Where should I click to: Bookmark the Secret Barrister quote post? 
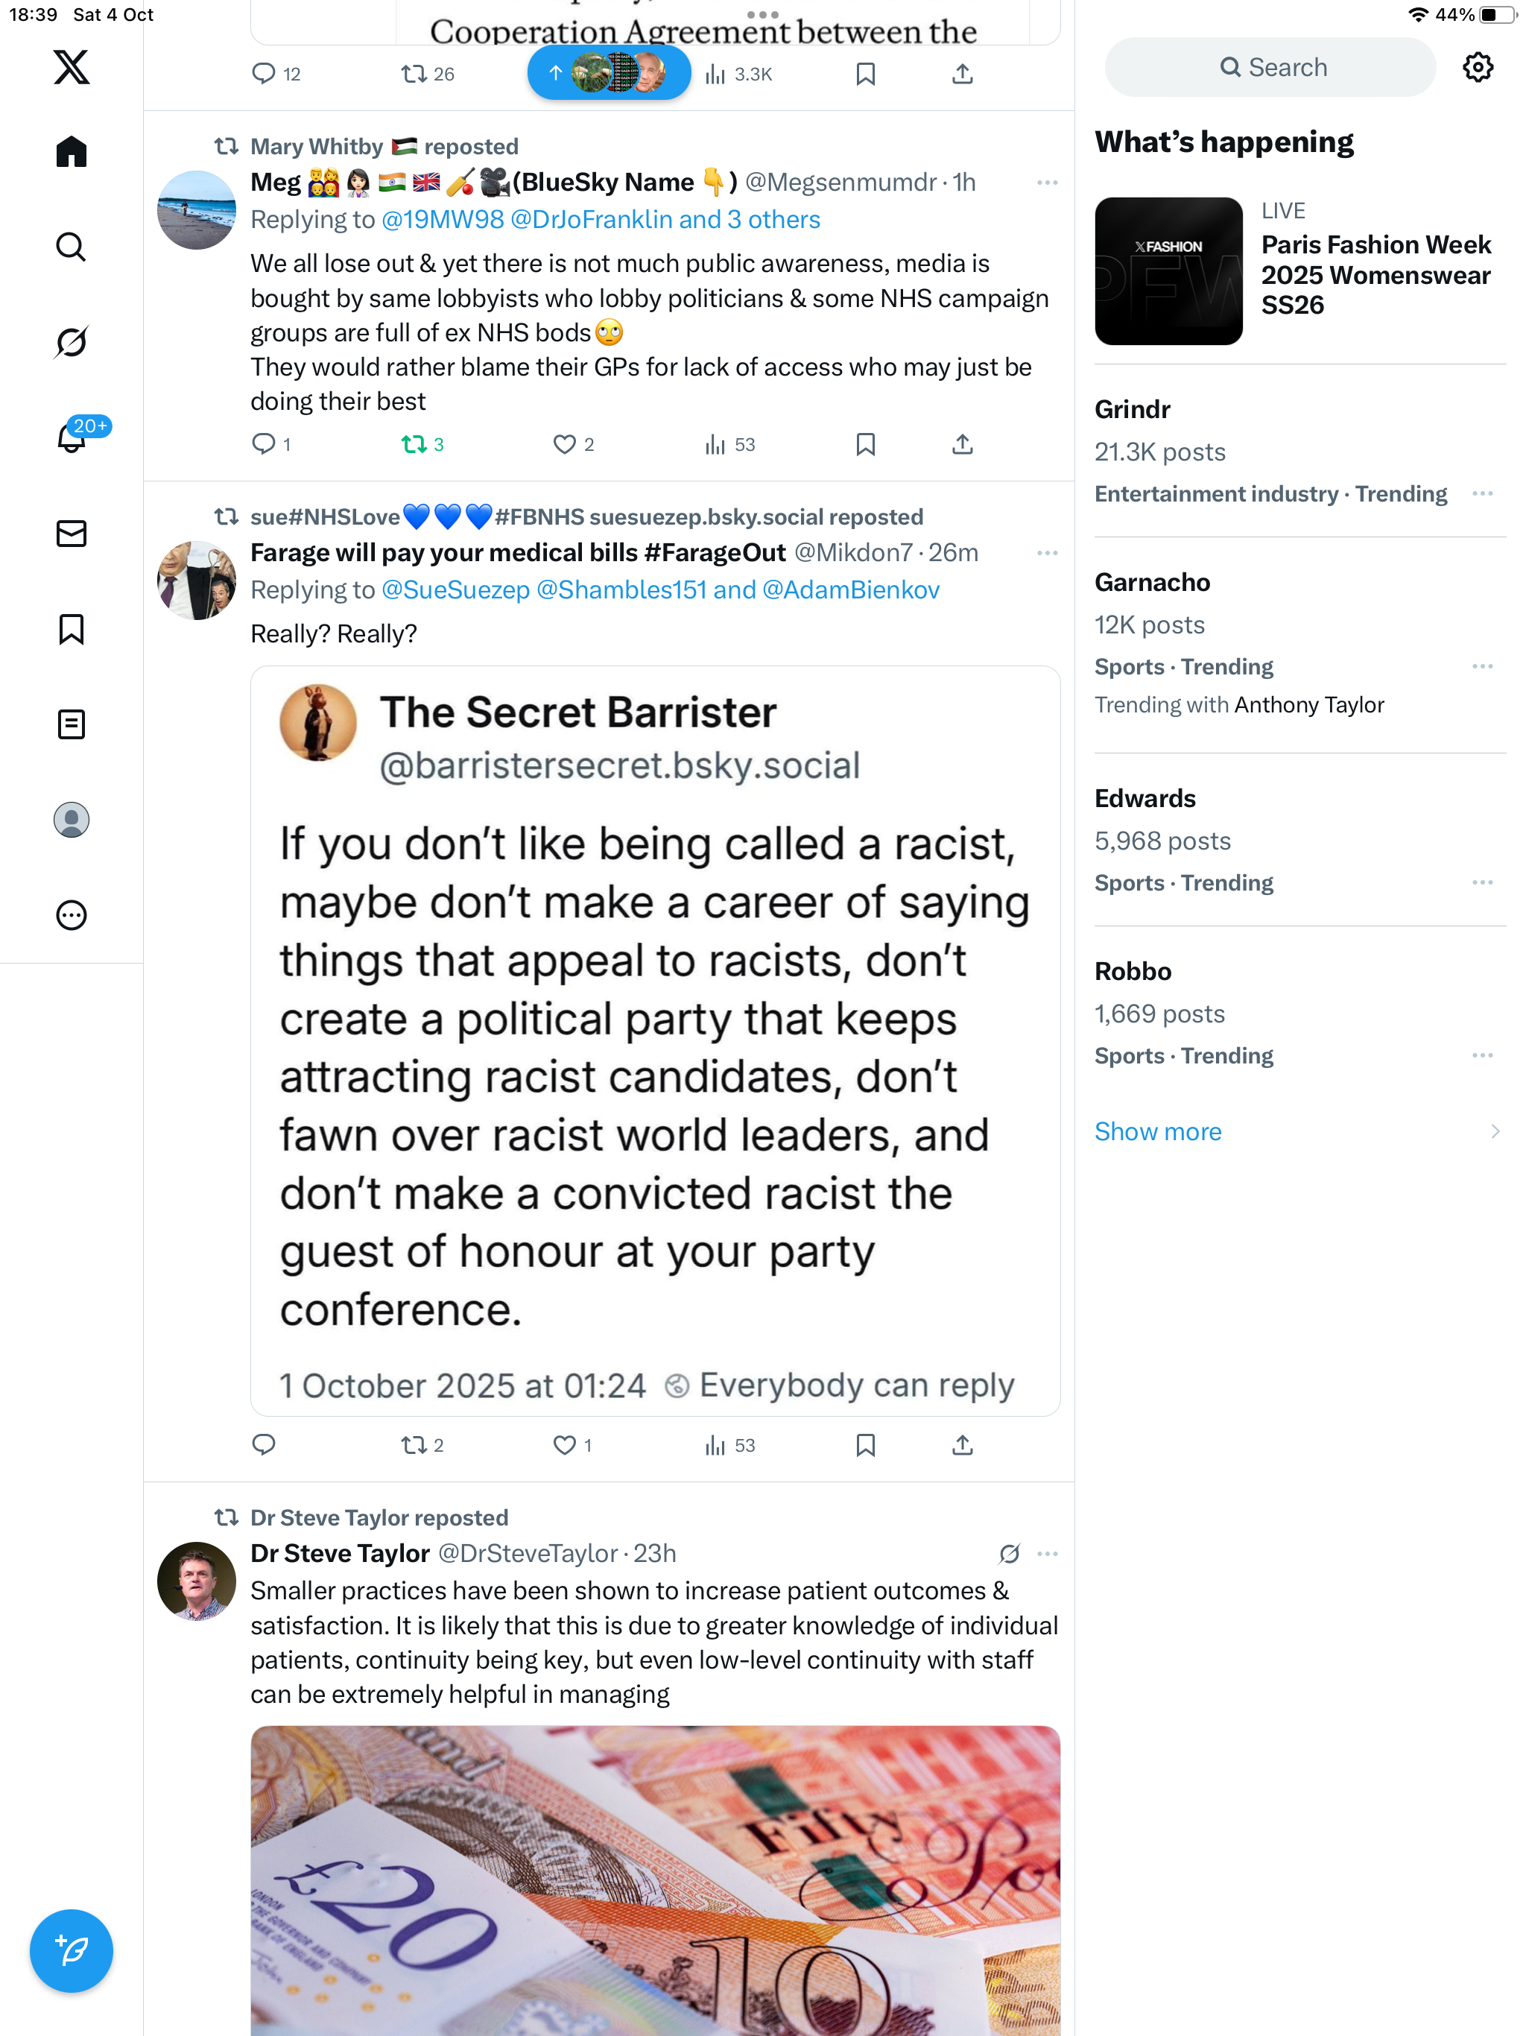[865, 1445]
